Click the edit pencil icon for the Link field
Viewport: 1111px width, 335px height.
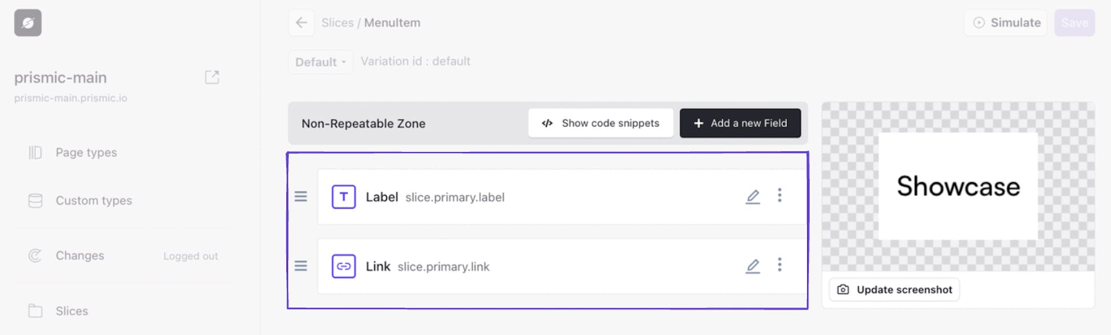tap(753, 266)
